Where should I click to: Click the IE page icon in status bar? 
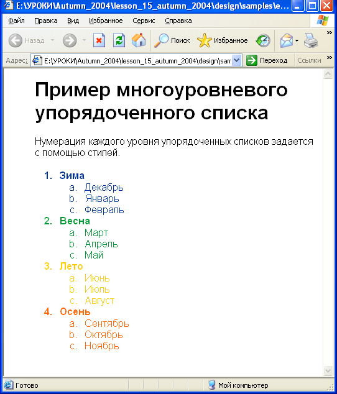pos(8,385)
